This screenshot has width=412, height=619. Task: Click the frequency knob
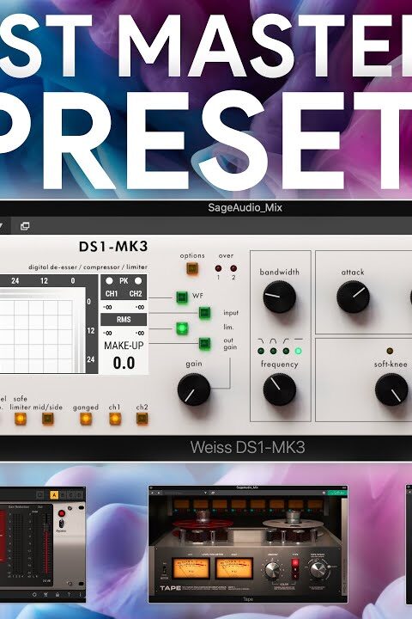(280, 389)
